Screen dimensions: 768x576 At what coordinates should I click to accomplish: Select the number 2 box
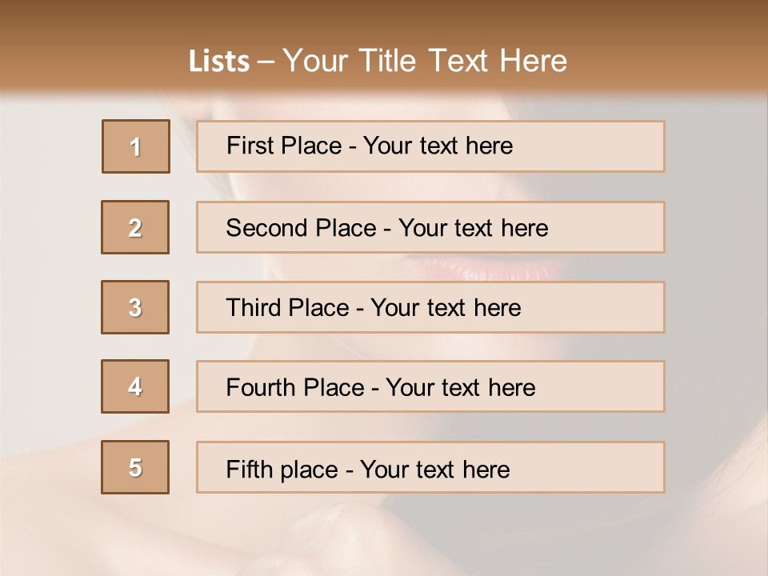coord(135,227)
